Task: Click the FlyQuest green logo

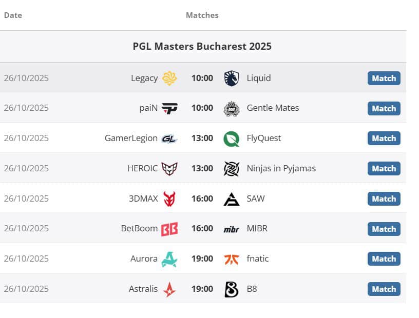Action: click(x=232, y=138)
